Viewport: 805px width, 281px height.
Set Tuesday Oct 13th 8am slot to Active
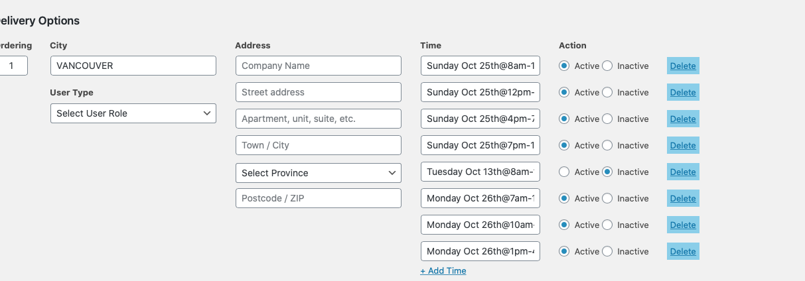[565, 172]
